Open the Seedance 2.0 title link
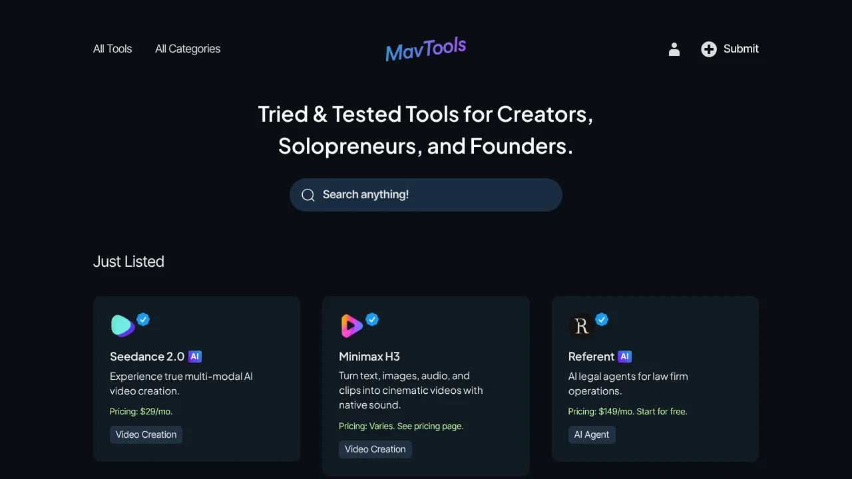 (x=147, y=357)
